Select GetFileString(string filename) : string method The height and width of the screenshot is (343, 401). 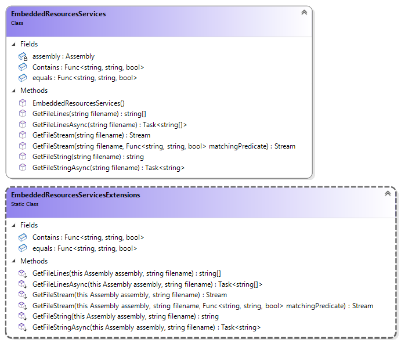pos(88,157)
